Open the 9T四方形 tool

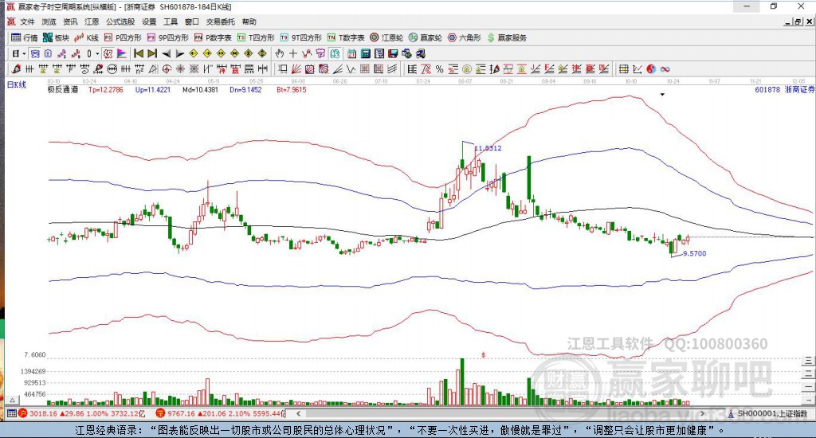(300, 37)
